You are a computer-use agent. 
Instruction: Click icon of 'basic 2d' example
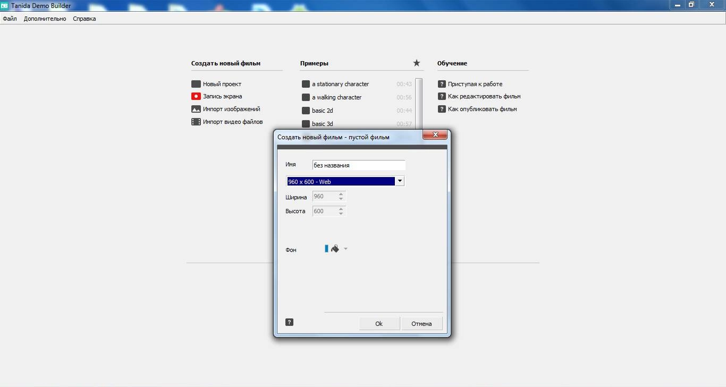tap(306, 111)
